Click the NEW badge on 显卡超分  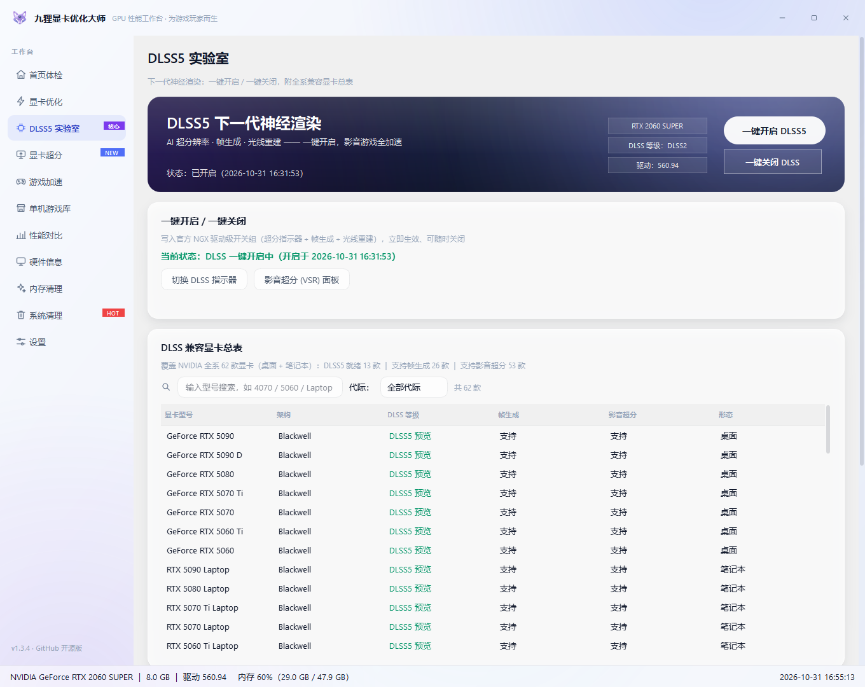[113, 153]
